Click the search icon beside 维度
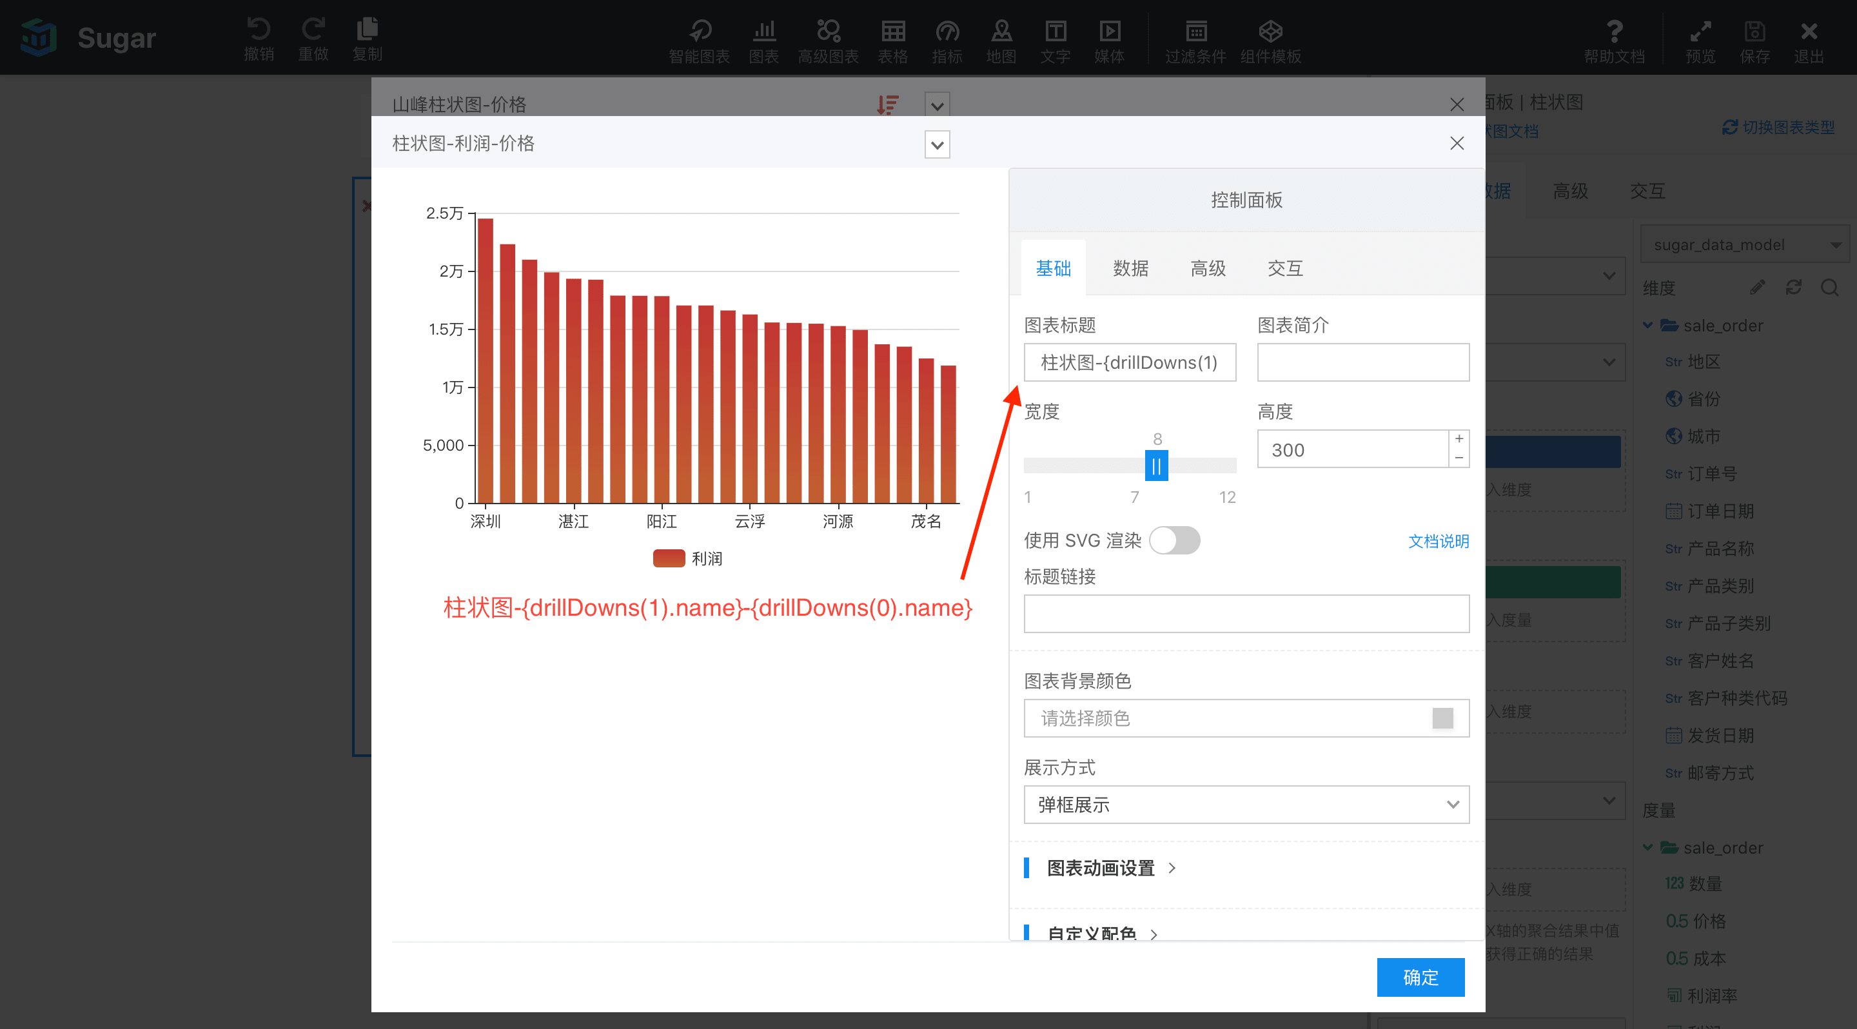This screenshot has width=1857, height=1029. pyautogui.click(x=1829, y=288)
